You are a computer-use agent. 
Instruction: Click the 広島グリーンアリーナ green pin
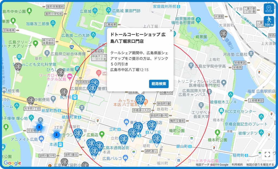[36, 43]
